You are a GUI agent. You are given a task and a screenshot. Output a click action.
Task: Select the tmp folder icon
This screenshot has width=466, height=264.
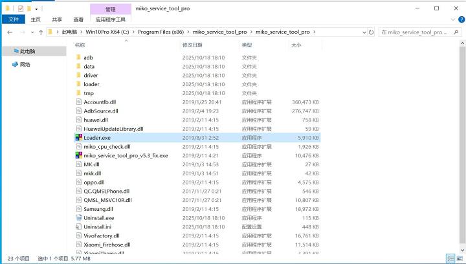[78, 93]
